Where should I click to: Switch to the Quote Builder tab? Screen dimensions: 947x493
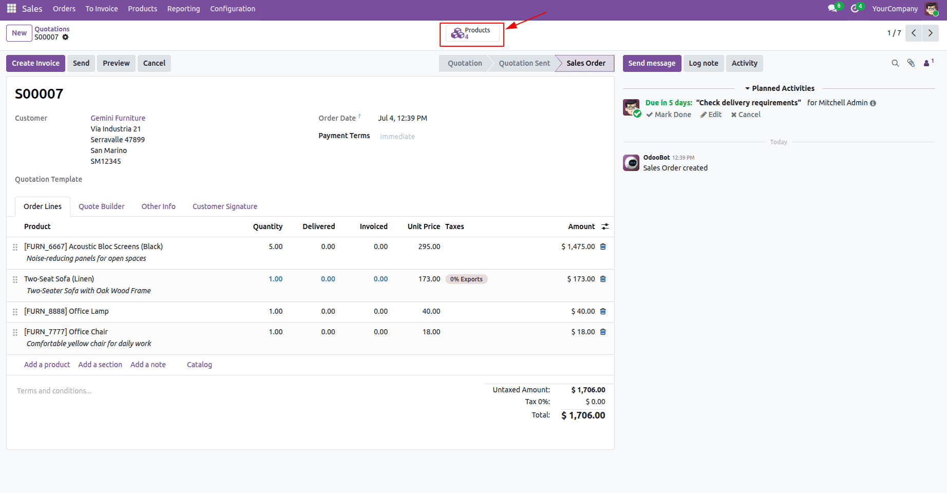coord(102,206)
